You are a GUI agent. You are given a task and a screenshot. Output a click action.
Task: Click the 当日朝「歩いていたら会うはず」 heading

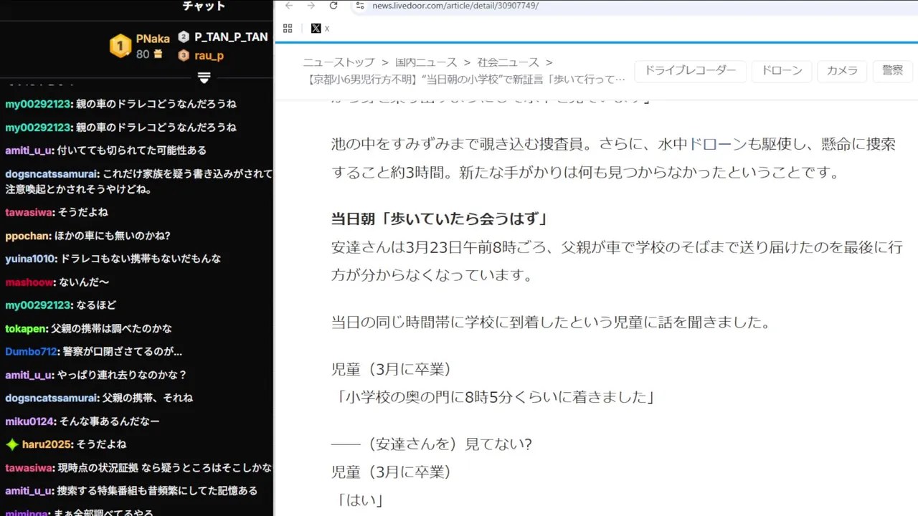(440, 219)
